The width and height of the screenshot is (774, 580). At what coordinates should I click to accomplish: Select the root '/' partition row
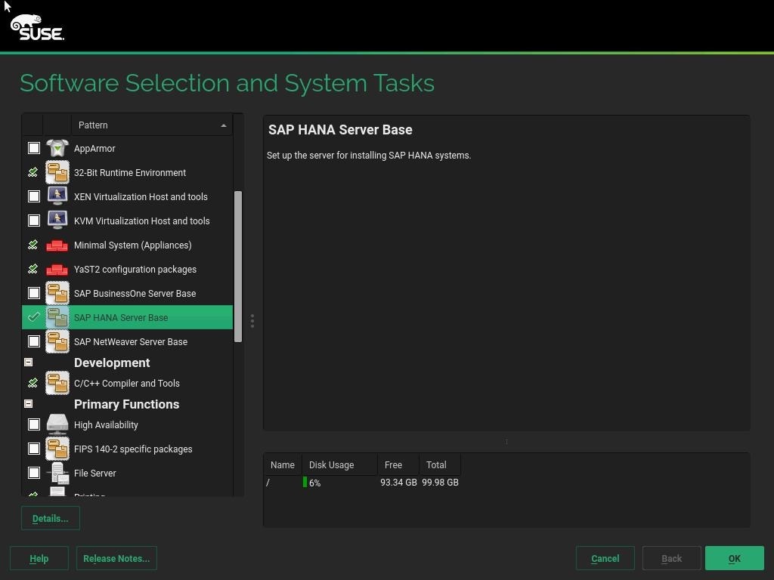click(x=363, y=483)
